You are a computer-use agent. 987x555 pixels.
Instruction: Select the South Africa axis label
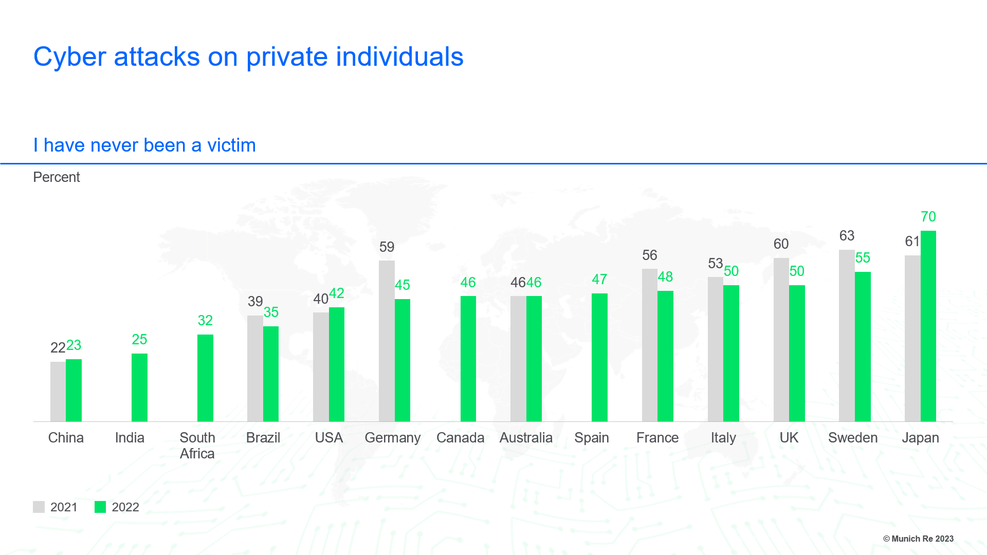coord(197,446)
